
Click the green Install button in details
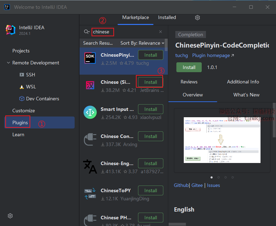coord(189,67)
